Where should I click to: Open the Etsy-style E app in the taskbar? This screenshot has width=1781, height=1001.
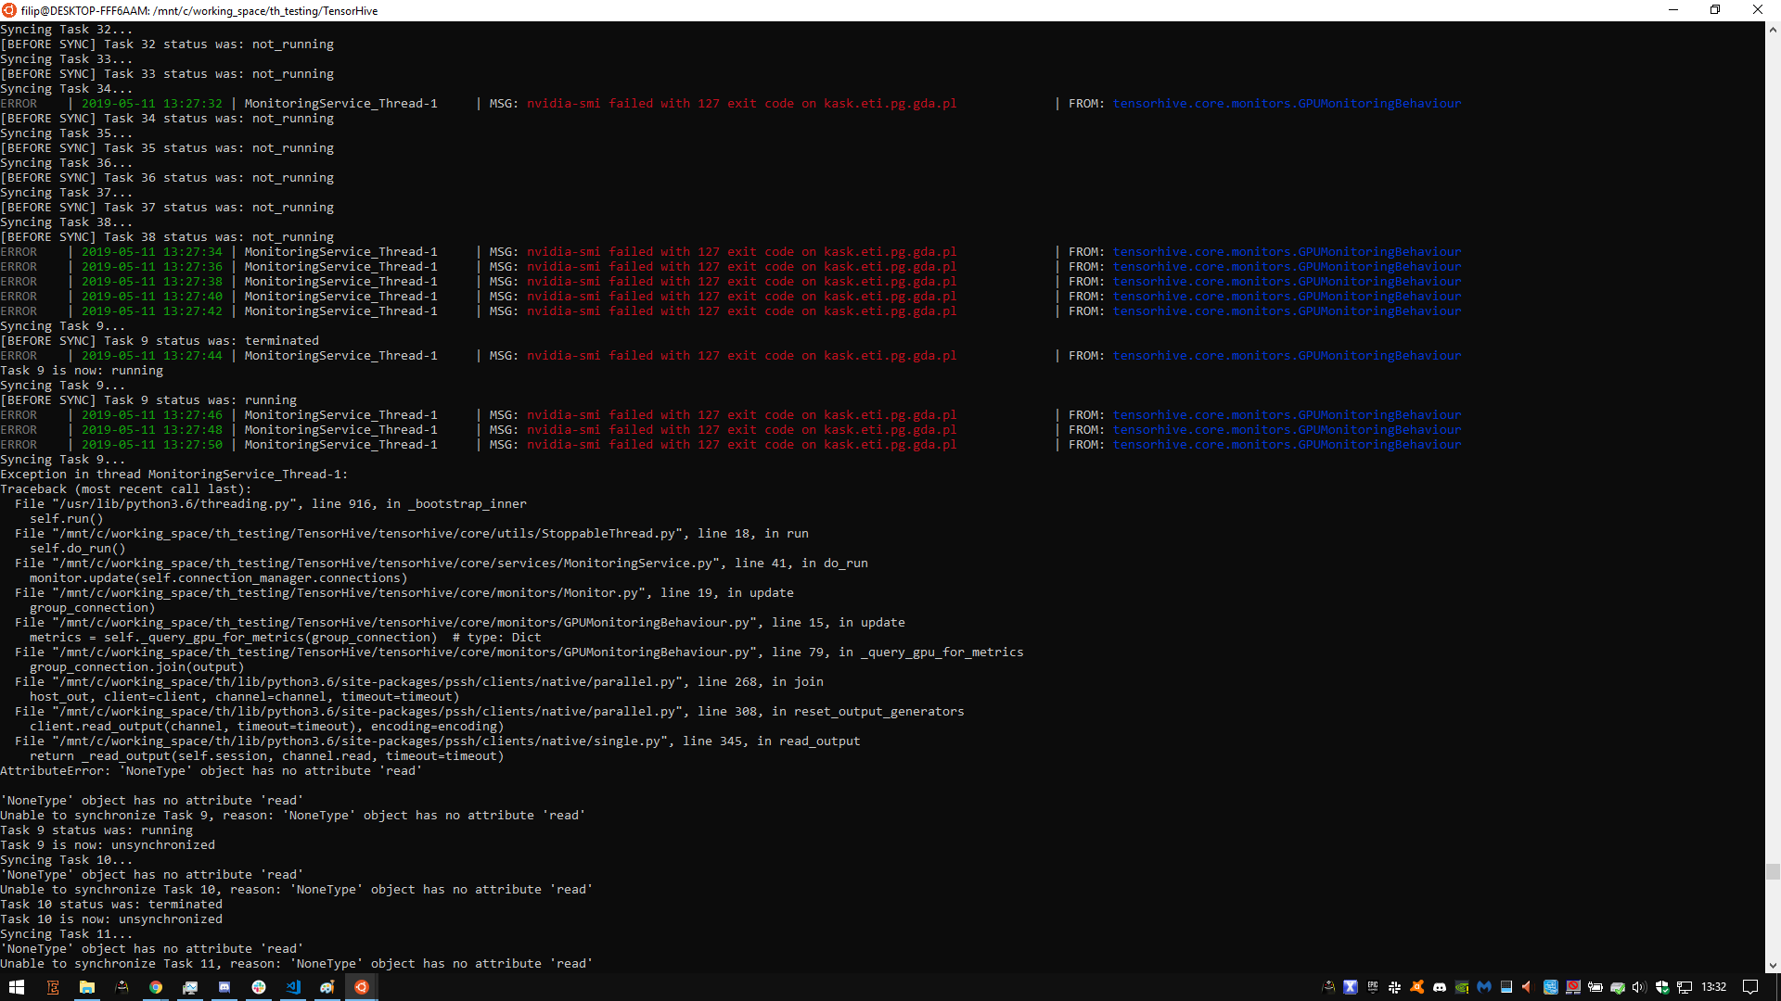pos(53,987)
